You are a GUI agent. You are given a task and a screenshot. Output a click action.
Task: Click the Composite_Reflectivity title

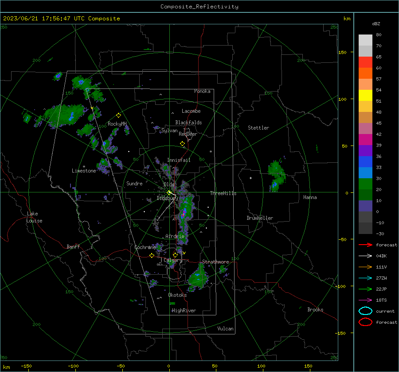[199, 7]
